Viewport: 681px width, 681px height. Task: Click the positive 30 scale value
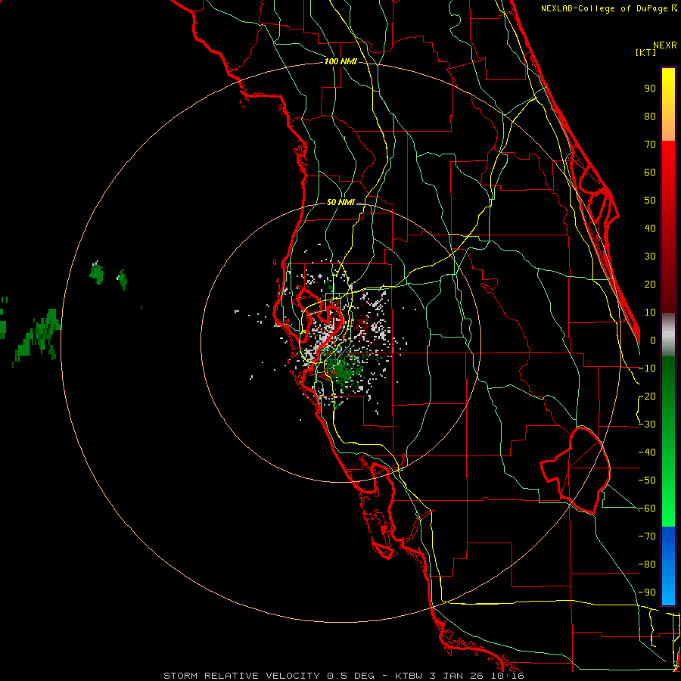pos(650,257)
